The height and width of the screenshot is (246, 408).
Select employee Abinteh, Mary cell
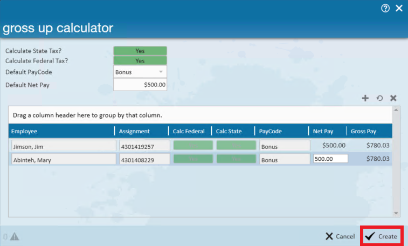click(x=64, y=160)
